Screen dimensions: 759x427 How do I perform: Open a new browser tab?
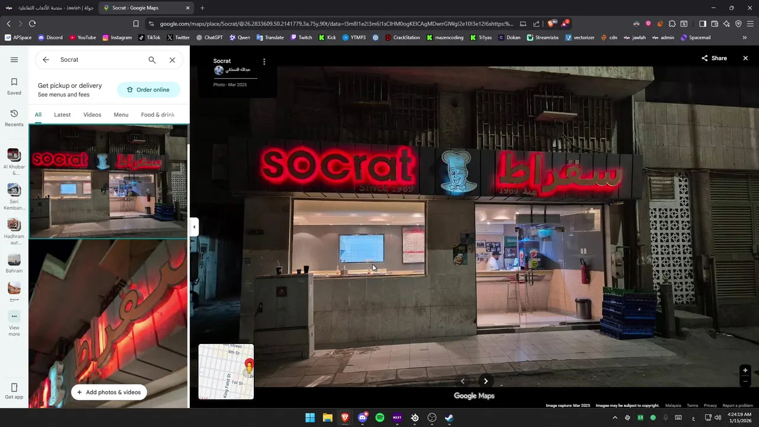202,8
